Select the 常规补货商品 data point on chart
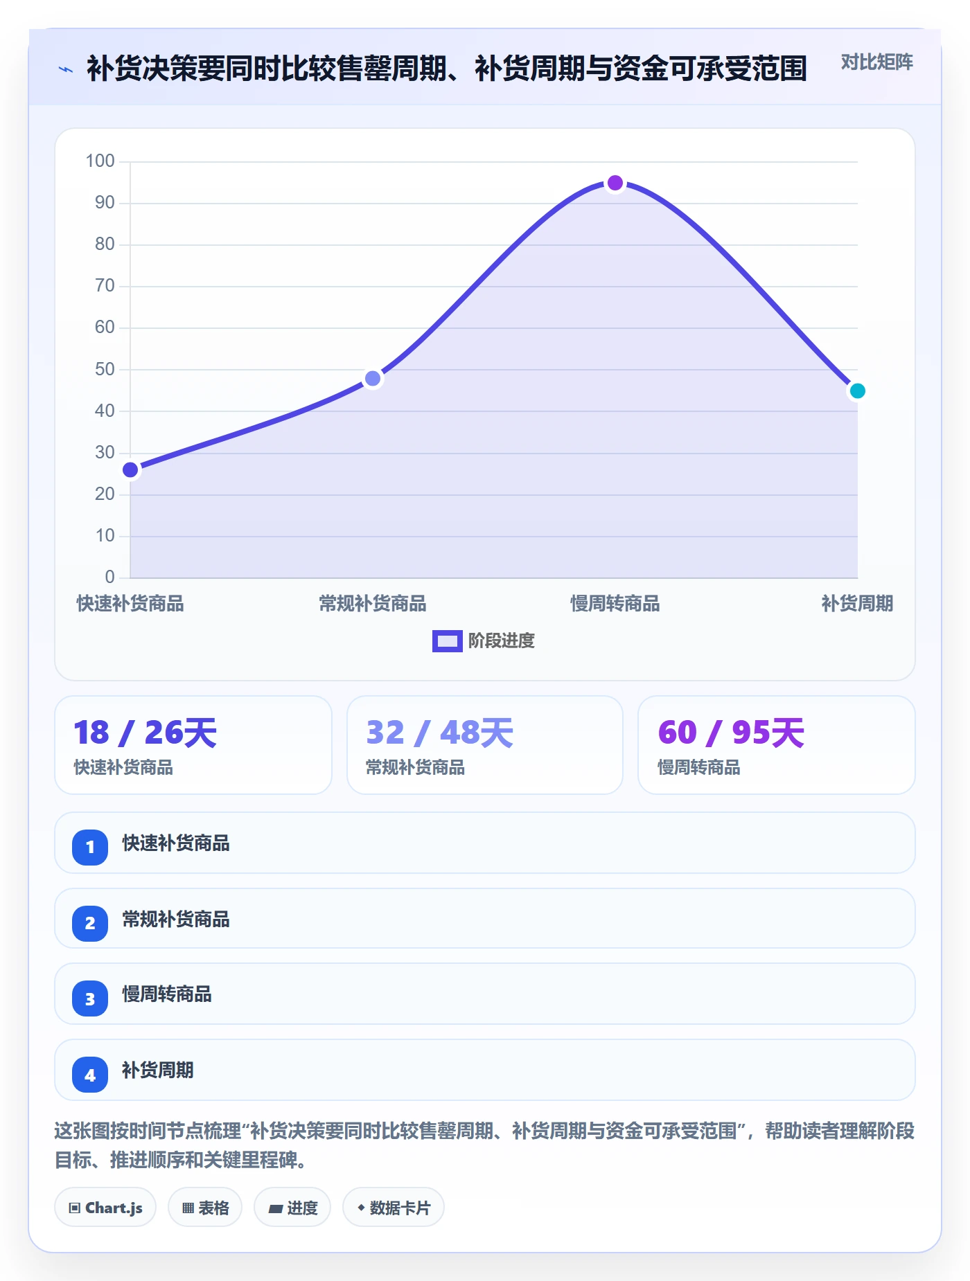This screenshot has height=1281, width=970. click(x=373, y=379)
